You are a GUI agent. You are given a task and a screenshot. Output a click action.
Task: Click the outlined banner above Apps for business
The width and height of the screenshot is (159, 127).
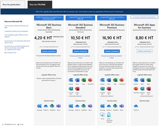(145, 17)
